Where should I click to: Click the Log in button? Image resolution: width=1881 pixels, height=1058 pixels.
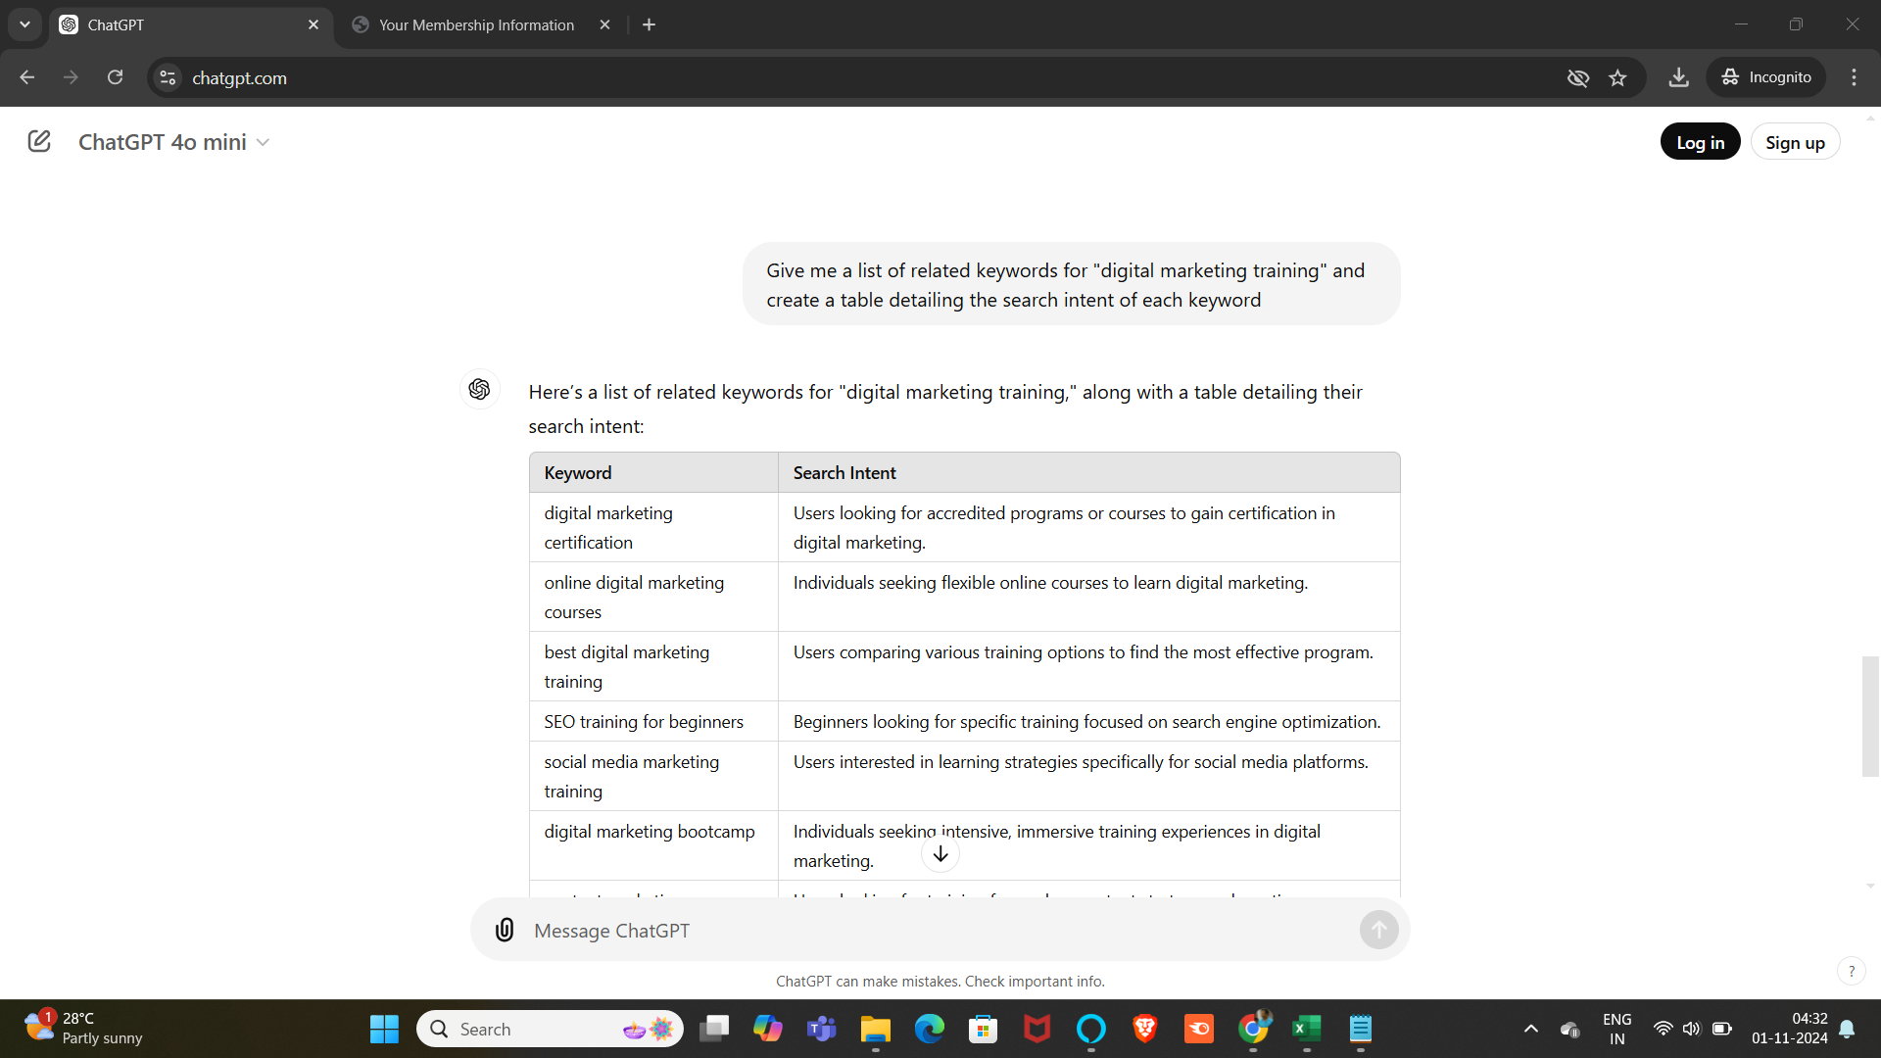1700,141
